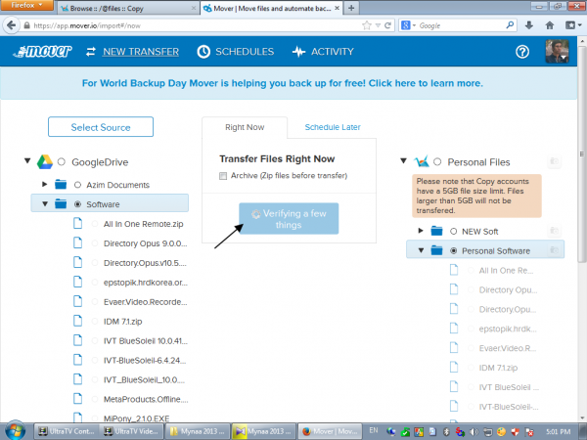Switch to Browse files Copy browser tab

point(129,8)
